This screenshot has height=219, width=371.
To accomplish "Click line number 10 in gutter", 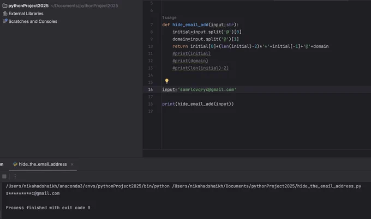I will pos(151,46).
